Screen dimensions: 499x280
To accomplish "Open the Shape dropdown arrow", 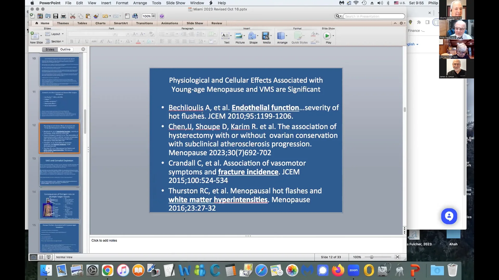I will pos(258,36).
